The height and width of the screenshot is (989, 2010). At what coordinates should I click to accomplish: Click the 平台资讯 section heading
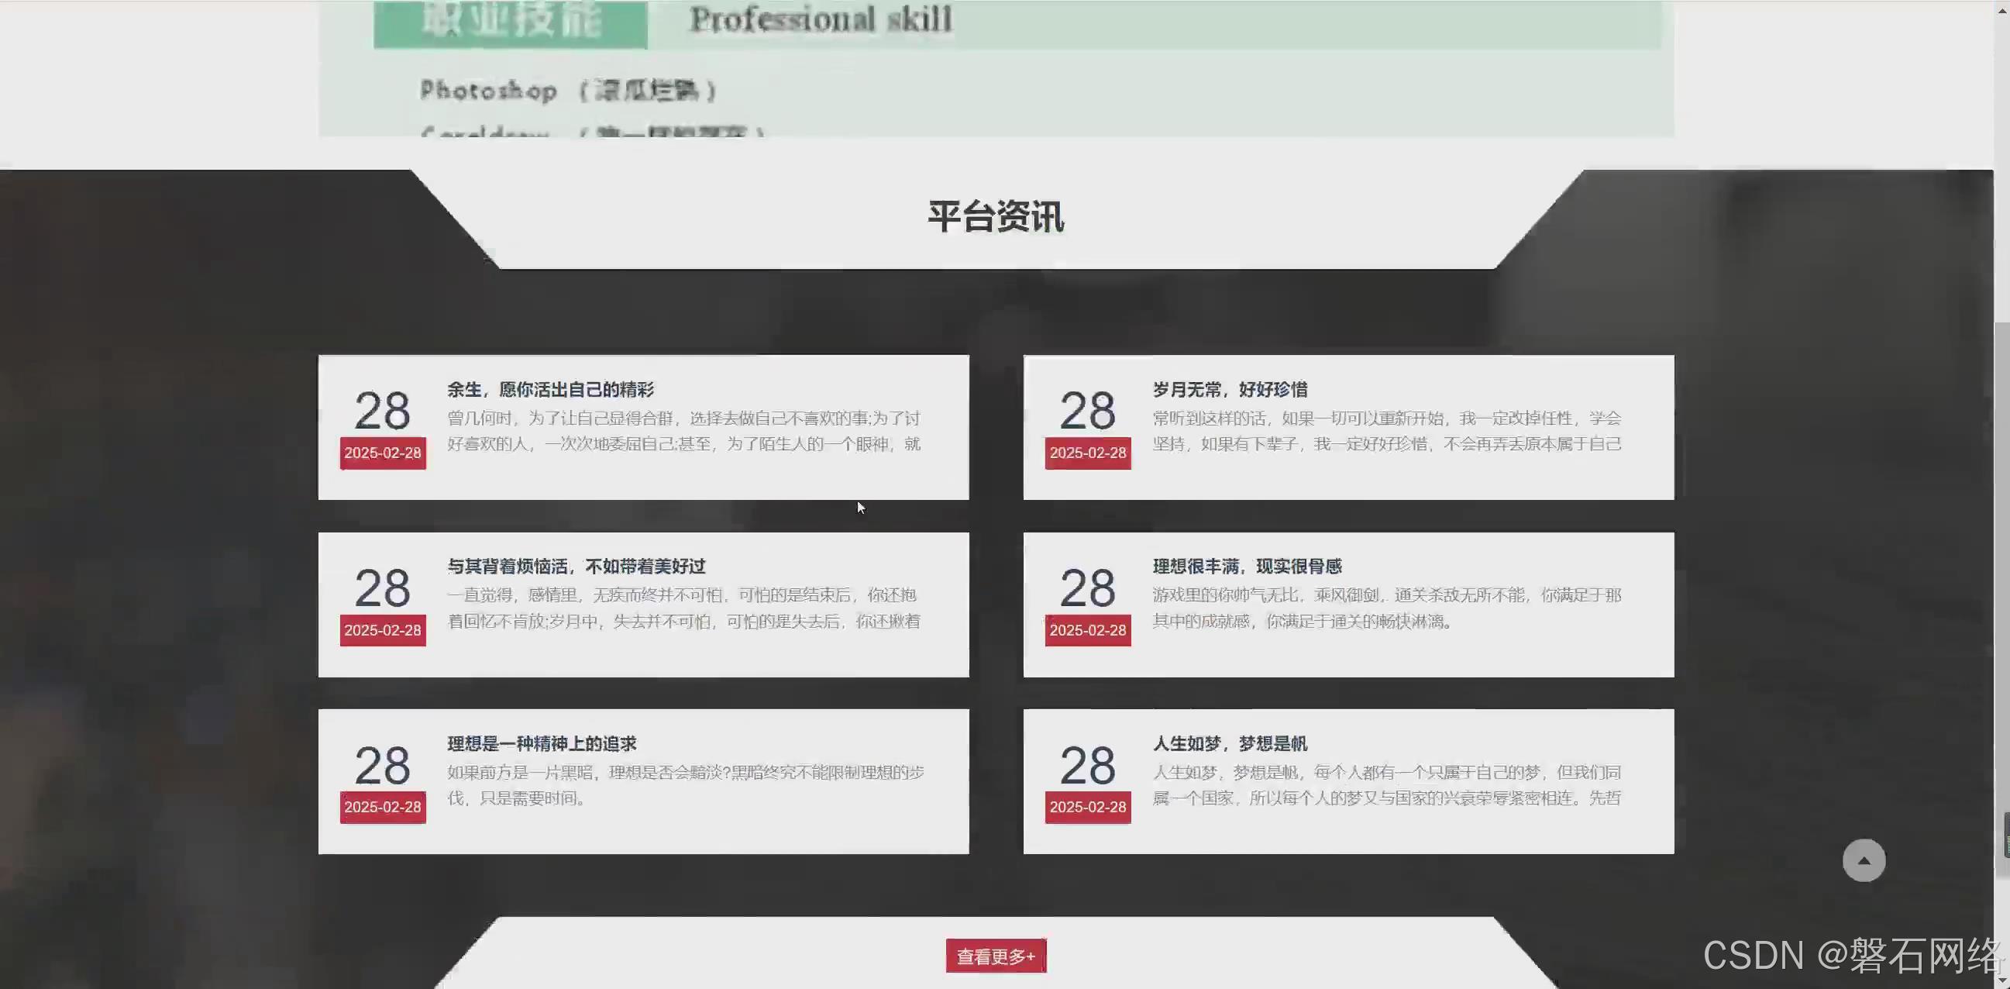pos(996,218)
